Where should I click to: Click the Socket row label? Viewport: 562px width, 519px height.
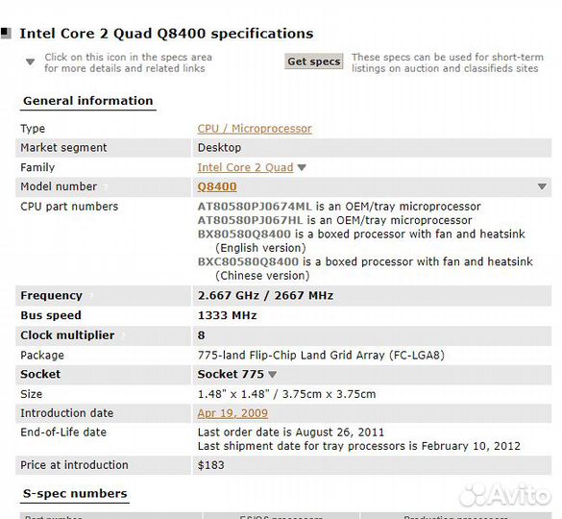click(40, 375)
